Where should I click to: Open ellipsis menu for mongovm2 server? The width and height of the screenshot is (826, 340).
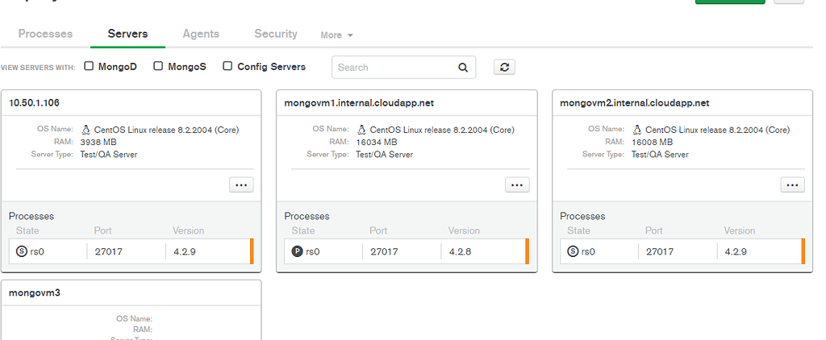click(792, 185)
